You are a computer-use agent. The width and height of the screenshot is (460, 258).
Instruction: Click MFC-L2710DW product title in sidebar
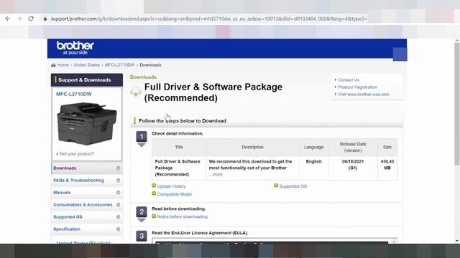(74, 94)
